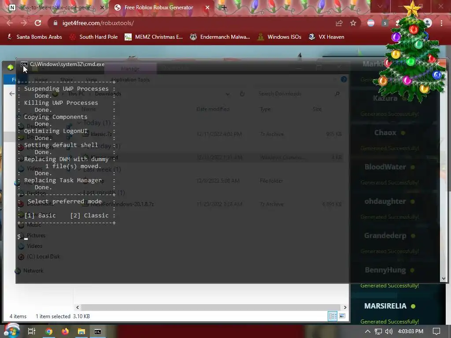
Task: Open Firefox from taskbar
Action: tap(65, 331)
